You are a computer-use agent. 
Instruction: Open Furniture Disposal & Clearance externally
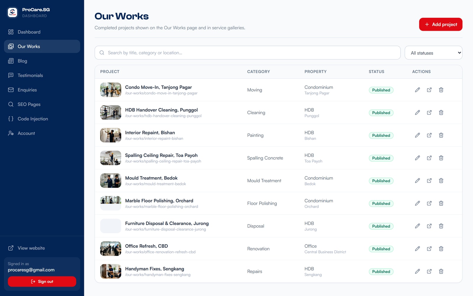point(429,226)
